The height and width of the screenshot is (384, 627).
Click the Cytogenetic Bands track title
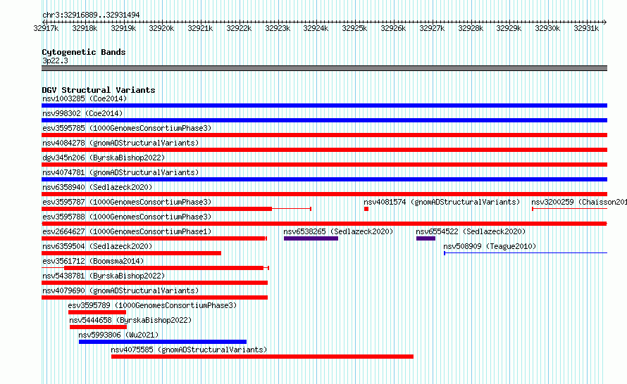tap(84, 52)
